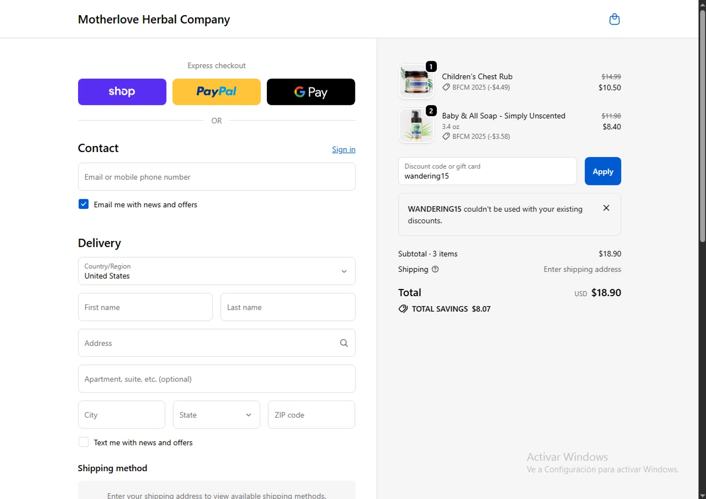This screenshot has width=706, height=499.
Task: Click the 'BFCM 2025 (-$3.58)' discount label
Action: [481, 136]
